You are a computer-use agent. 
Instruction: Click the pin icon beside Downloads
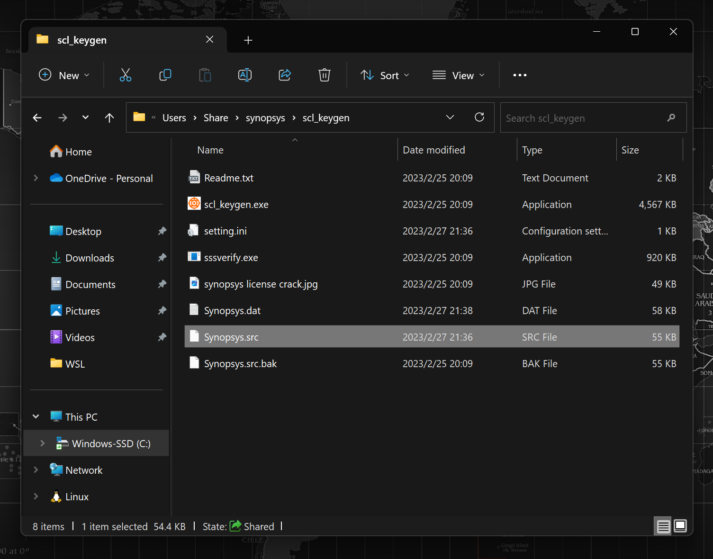pyautogui.click(x=162, y=257)
